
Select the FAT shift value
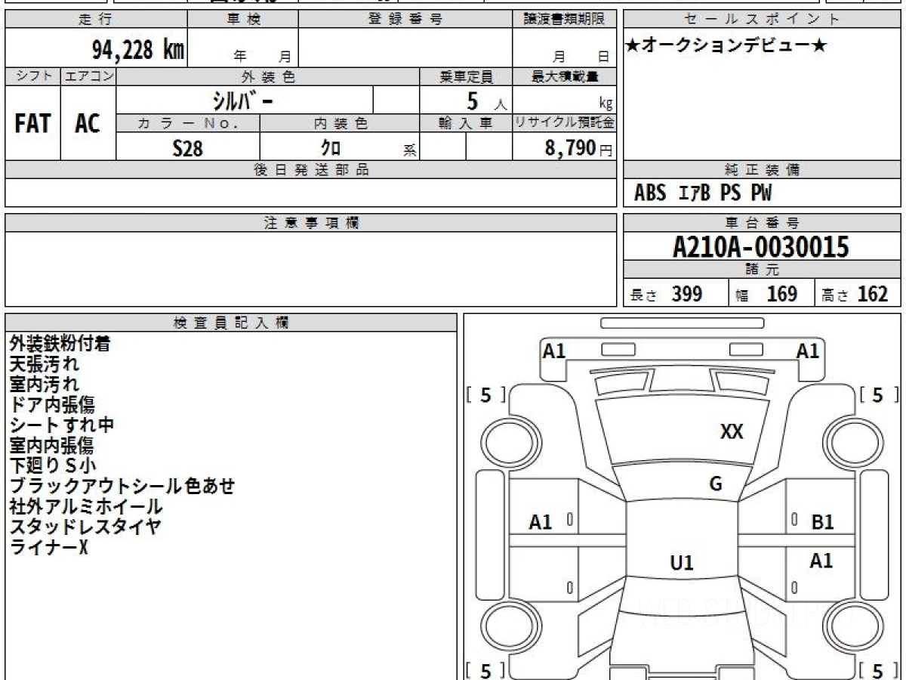coord(32,124)
